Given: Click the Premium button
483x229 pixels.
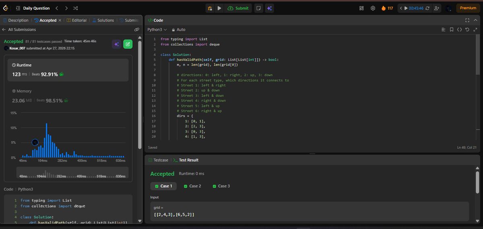Looking at the screenshot, I should pos(468,8).
